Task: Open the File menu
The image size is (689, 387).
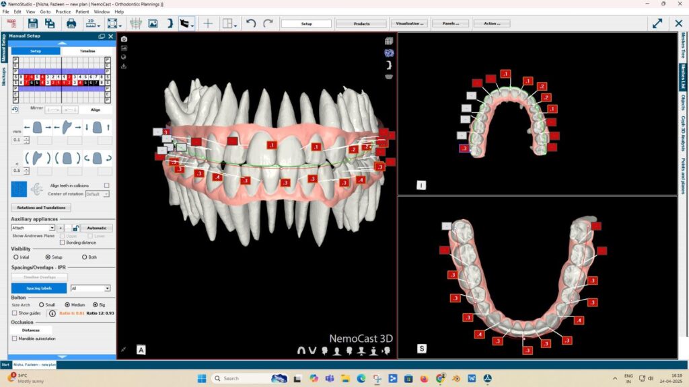Action: tap(5, 12)
